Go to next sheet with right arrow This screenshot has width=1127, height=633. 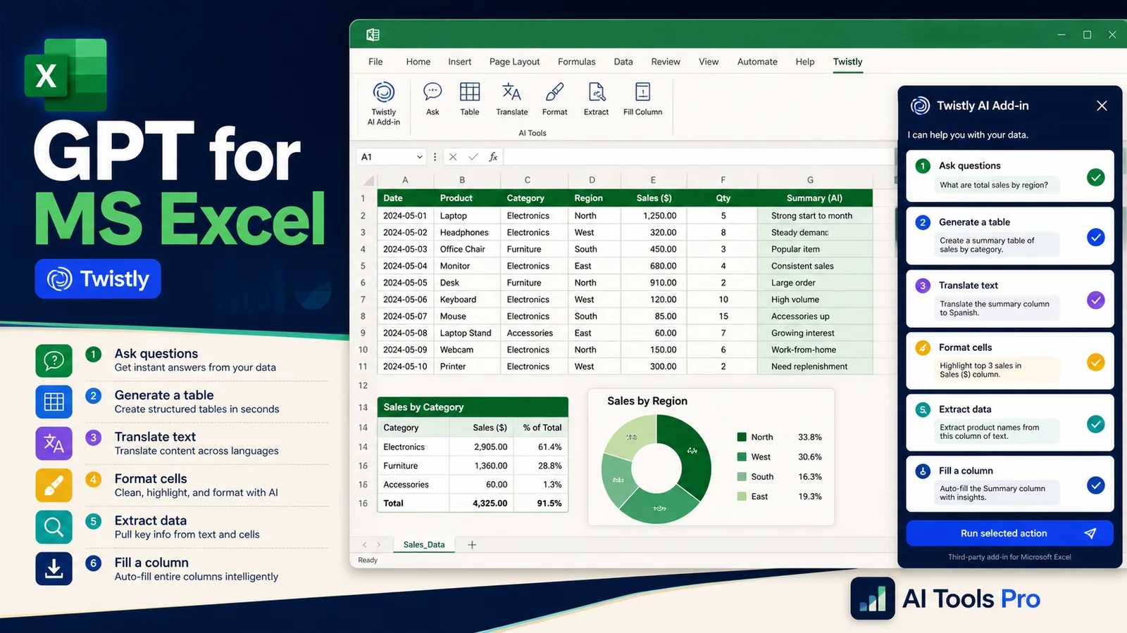click(378, 544)
